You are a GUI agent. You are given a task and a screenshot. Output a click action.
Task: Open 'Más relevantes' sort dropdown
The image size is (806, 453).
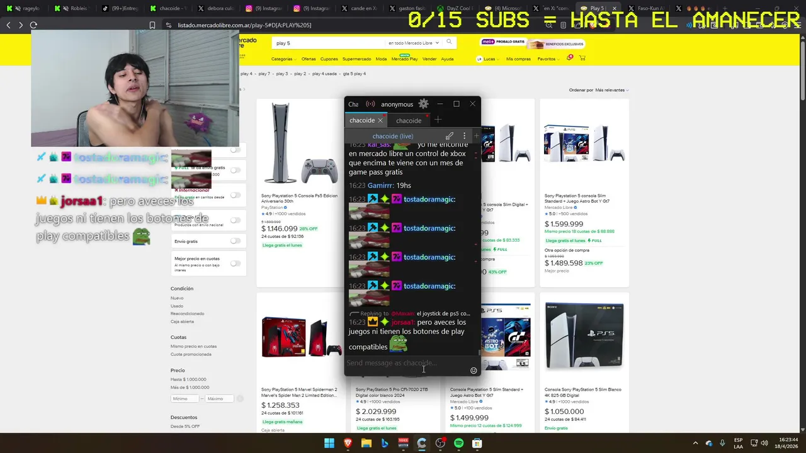pos(611,90)
